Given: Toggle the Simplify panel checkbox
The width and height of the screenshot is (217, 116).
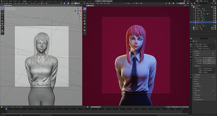Looking at the screenshot, I should pos(195,84).
